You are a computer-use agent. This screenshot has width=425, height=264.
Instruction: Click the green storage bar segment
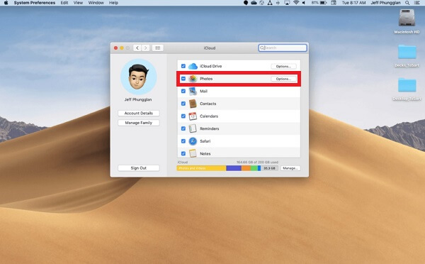(254, 168)
